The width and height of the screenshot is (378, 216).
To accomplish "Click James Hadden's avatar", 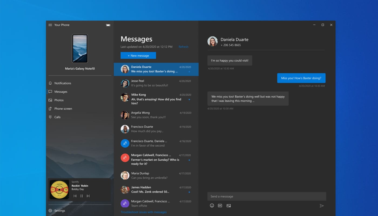I will (x=125, y=190).
